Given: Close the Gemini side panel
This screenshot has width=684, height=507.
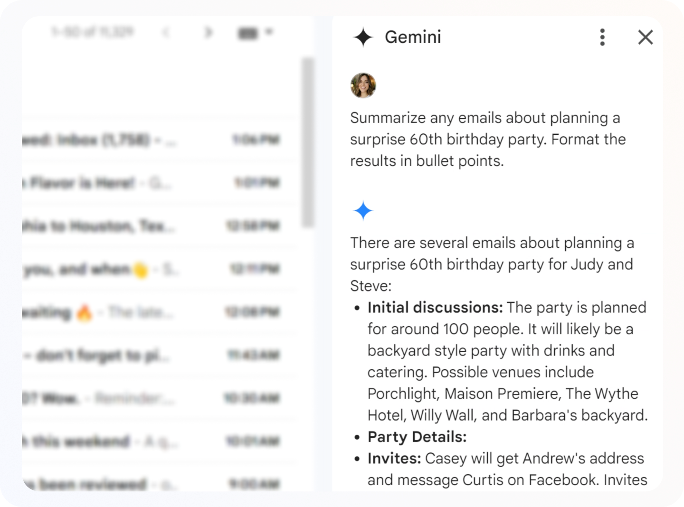Looking at the screenshot, I should (x=645, y=37).
